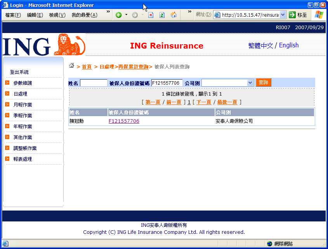Click the Home toolbar icon
Viewport: 328px width, 249px height.
(174, 15)
